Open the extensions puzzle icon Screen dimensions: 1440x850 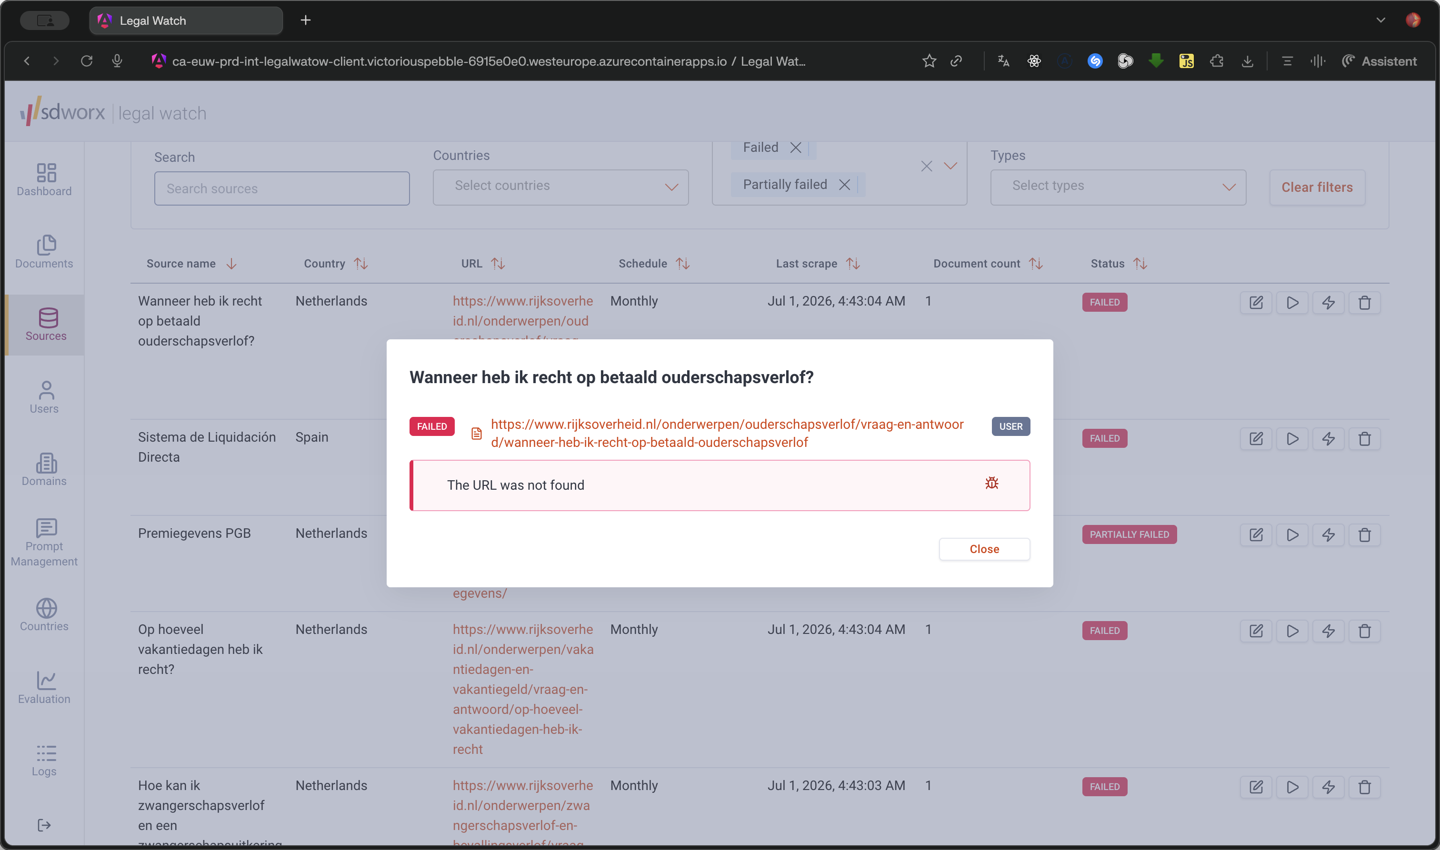pyautogui.click(x=1217, y=61)
